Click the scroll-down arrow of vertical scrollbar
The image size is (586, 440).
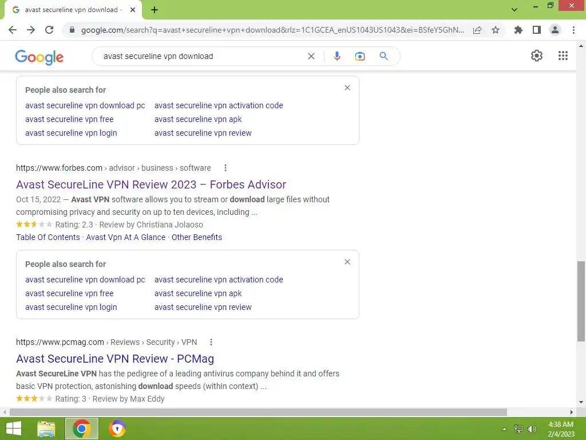pos(581,402)
